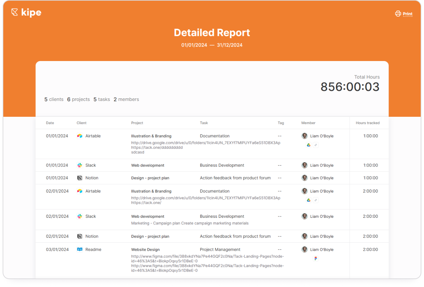Open Google Drive icon in 02/01/2024 Airtable row
424x287 pixels.
[x=309, y=200]
